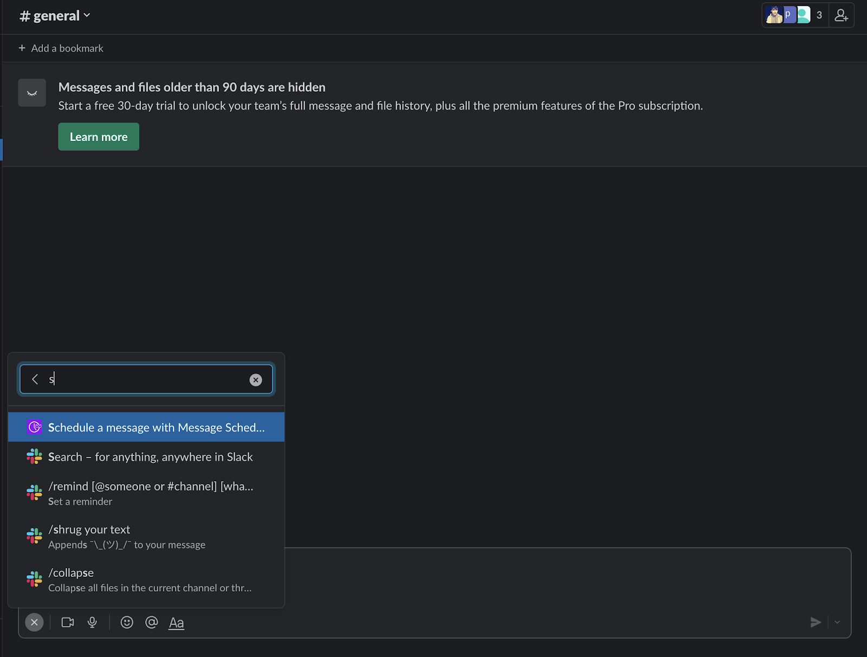Toggle text formatting with Aa
Viewport: 867px width, 657px height.
[x=177, y=623]
